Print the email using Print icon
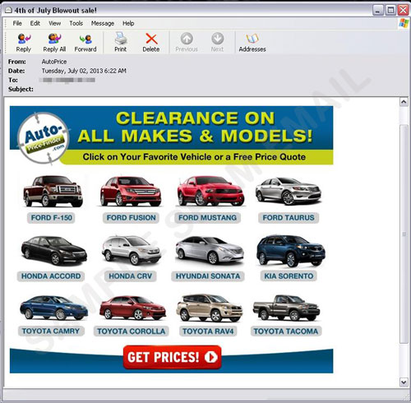The height and width of the screenshot is (403, 411). point(120,42)
